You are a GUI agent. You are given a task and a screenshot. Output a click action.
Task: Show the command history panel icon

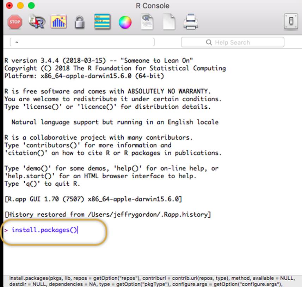click(x=103, y=22)
